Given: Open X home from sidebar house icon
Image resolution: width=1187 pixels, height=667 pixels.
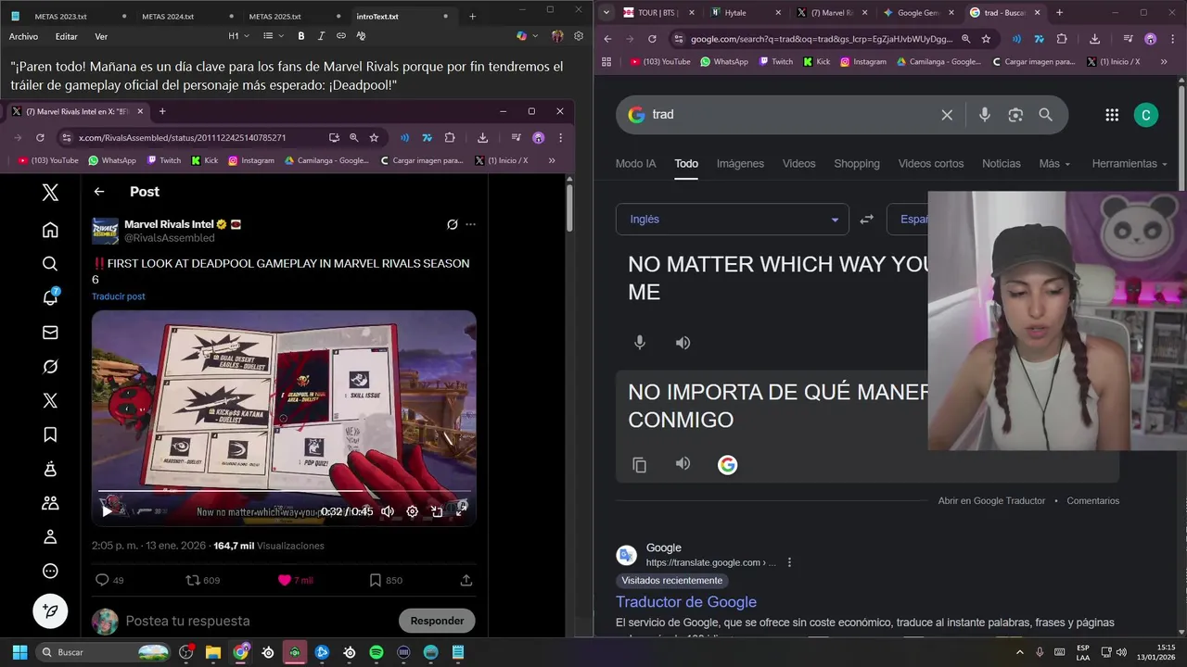Looking at the screenshot, I should pos(50,230).
